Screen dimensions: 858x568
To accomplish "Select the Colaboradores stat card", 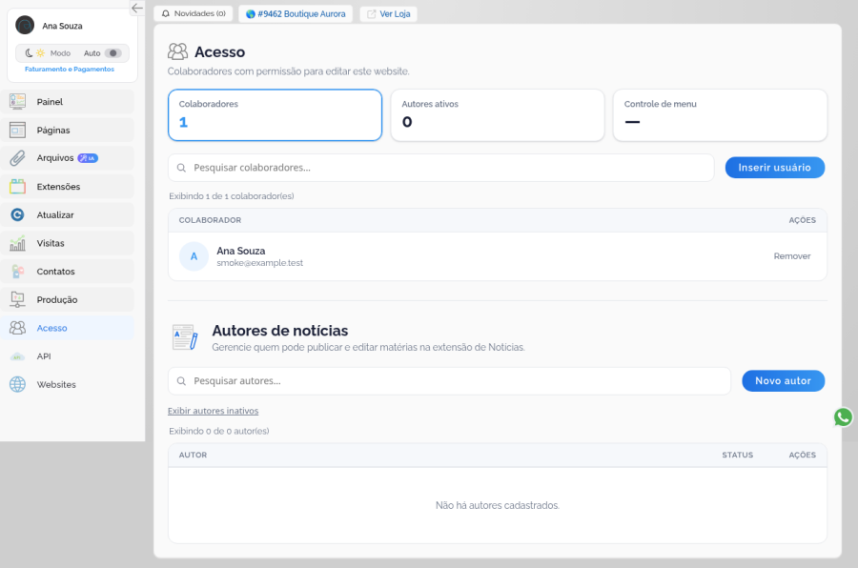I will (275, 115).
